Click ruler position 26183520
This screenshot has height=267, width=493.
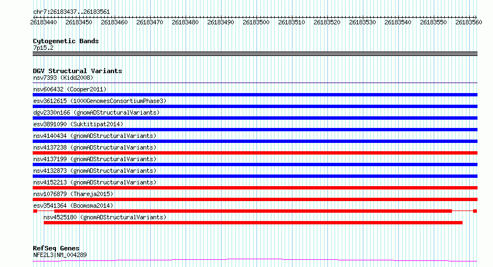click(327, 22)
